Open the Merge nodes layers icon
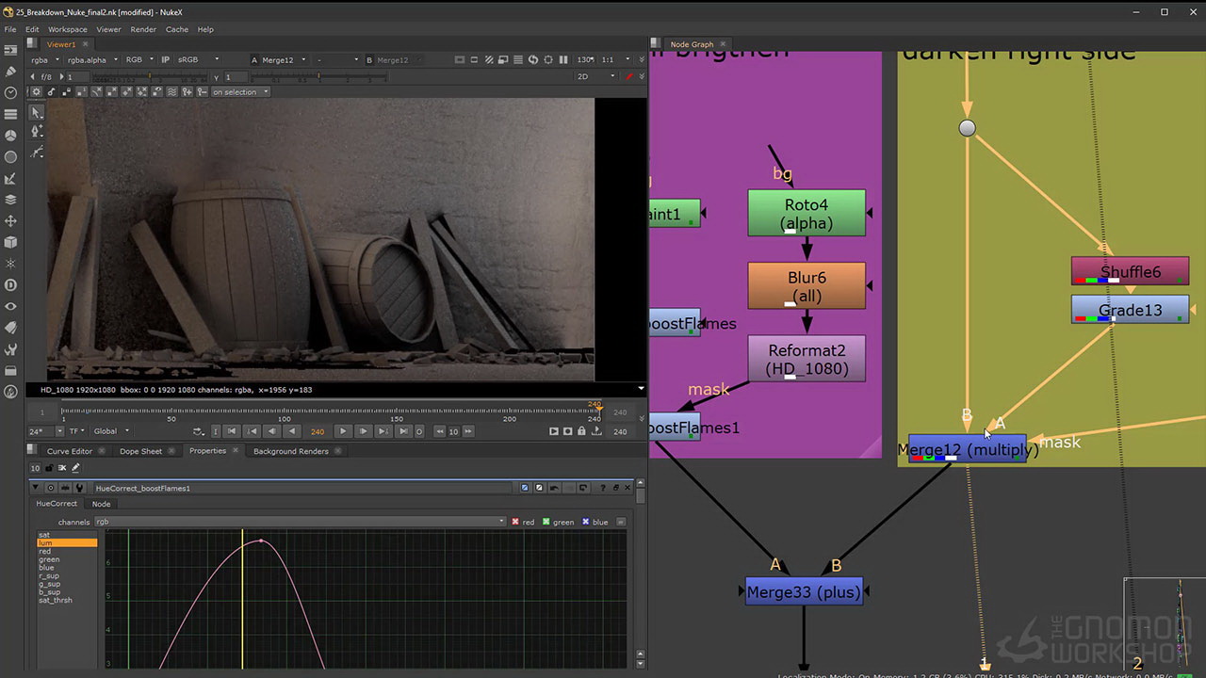Viewport: 1206px width, 678px height. tap(10, 200)
